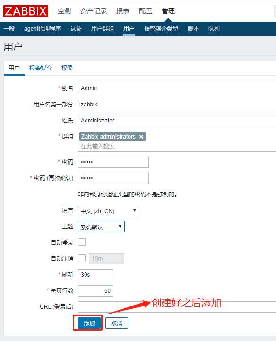Click the 添加 button
This screenshot has width=276, height=341.
(89, 323)
